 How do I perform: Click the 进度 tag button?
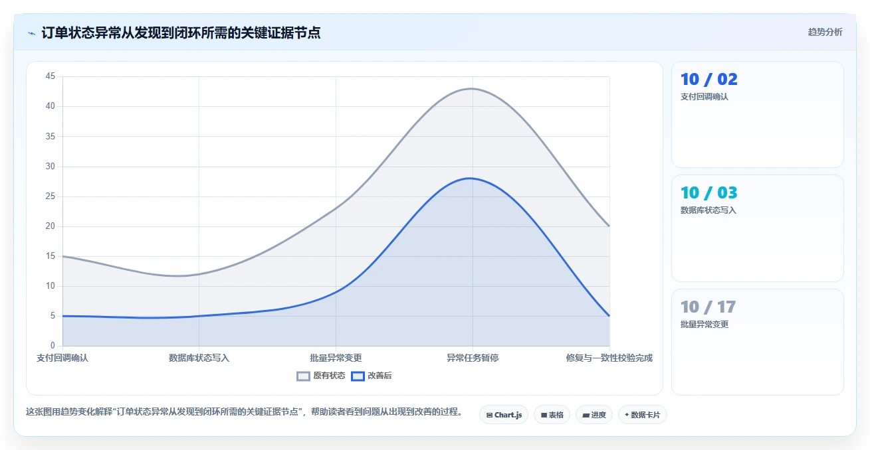[x=594, y=415]
